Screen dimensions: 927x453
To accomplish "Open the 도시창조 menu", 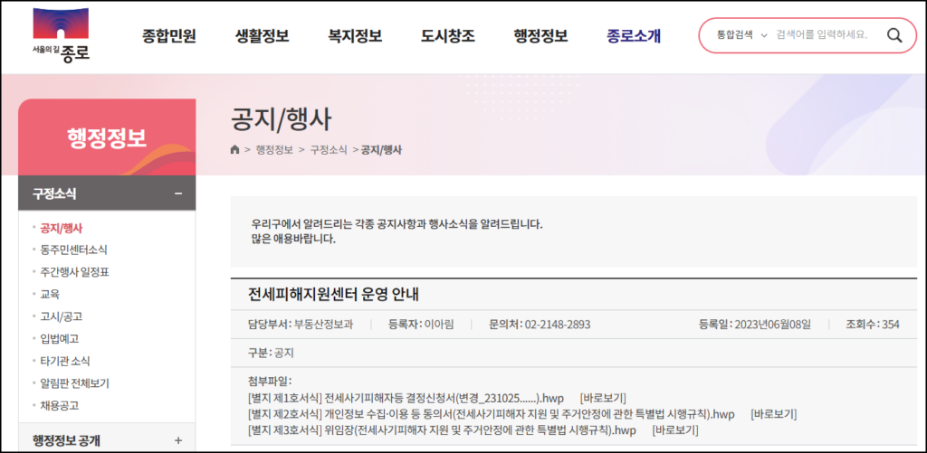I will pos(447,36).
